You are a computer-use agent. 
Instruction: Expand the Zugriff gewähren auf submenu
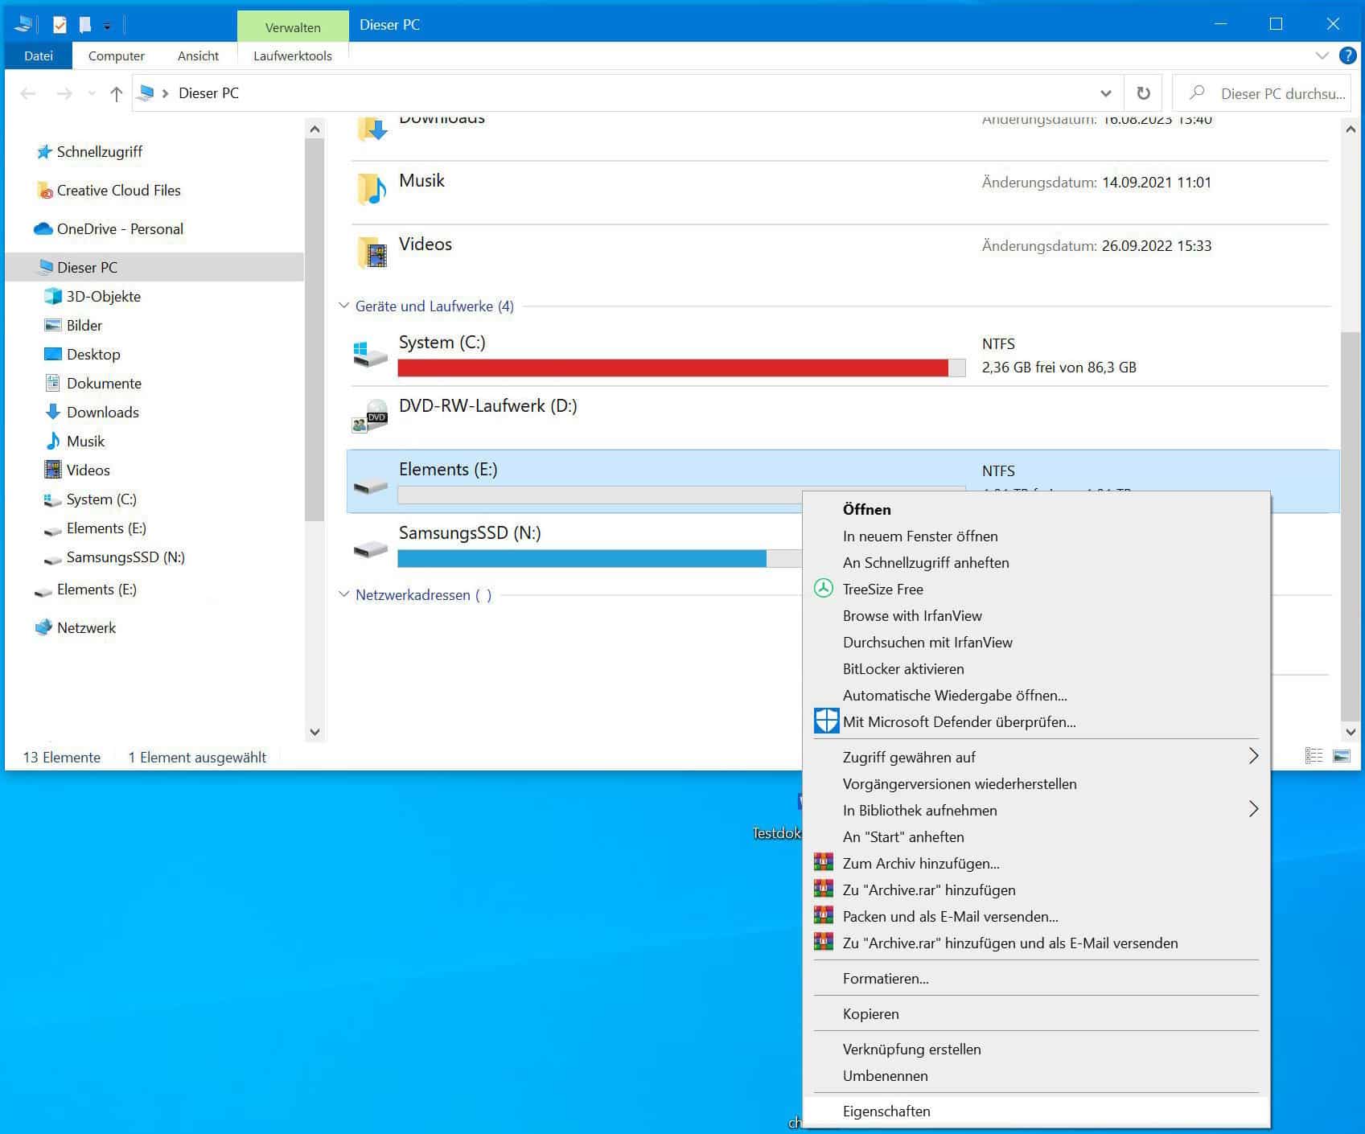click(x=1252, y=756)
